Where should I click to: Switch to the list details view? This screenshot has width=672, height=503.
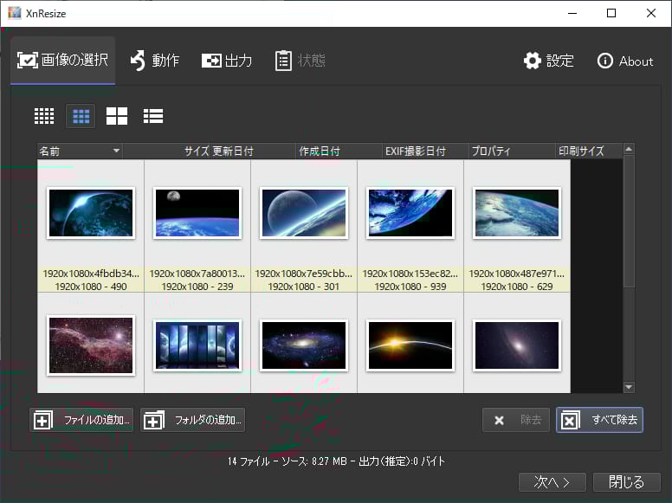153,116
